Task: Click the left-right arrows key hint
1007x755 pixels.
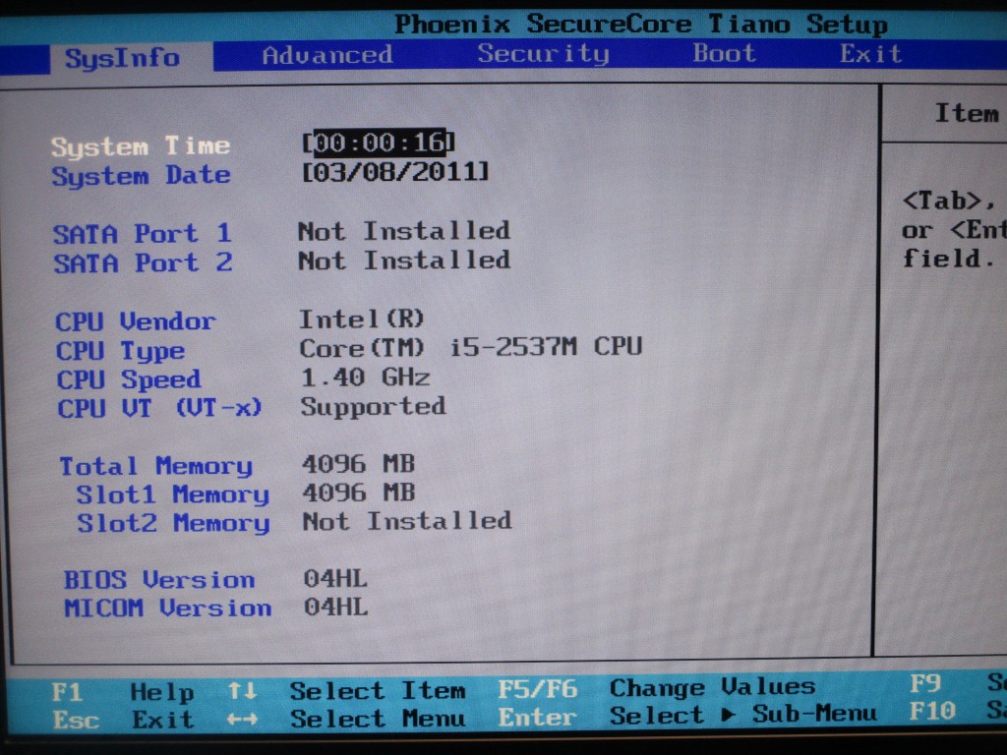Action: [x=242, y=720]
